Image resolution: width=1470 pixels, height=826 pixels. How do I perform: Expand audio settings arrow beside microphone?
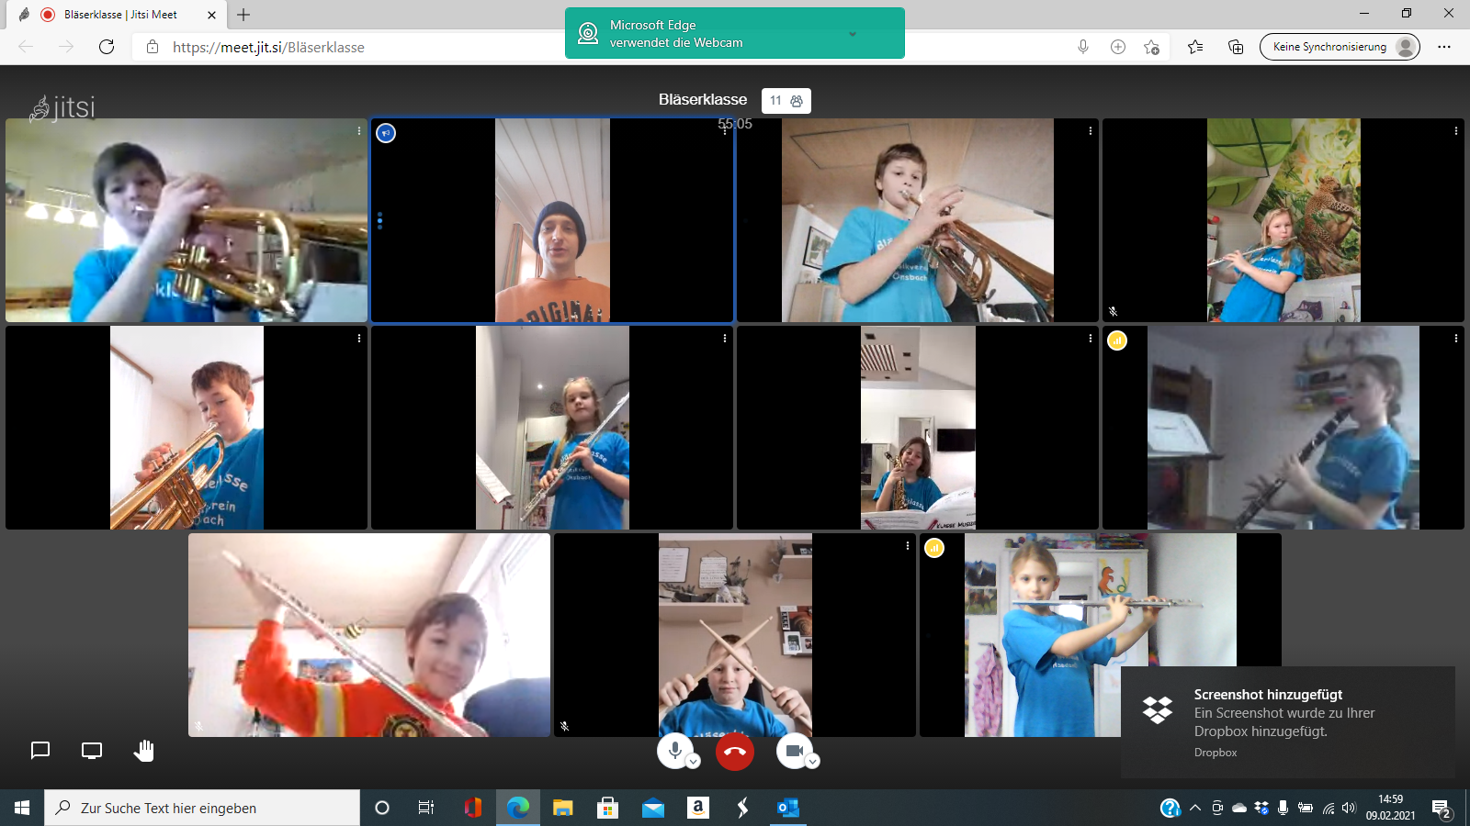(694, 762)
